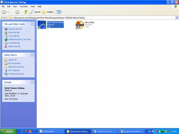Click E-mail this file
The height and width of the screenshot is (134, 179).
[x=14, y=43]
